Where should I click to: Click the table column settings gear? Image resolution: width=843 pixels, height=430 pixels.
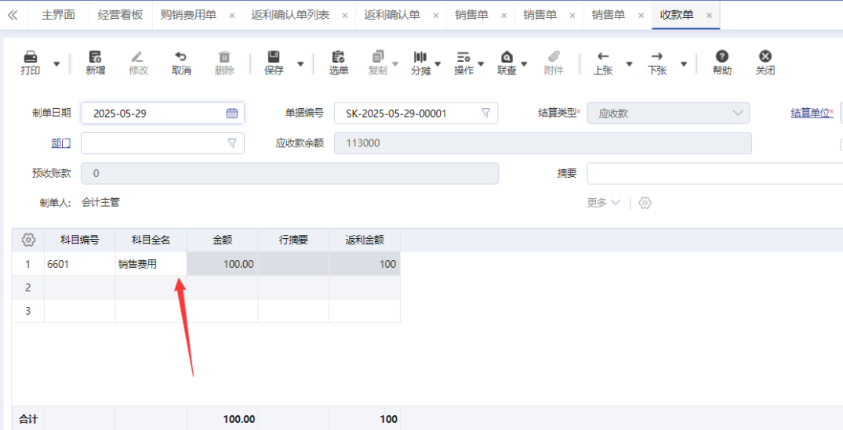tap(28, 240)
